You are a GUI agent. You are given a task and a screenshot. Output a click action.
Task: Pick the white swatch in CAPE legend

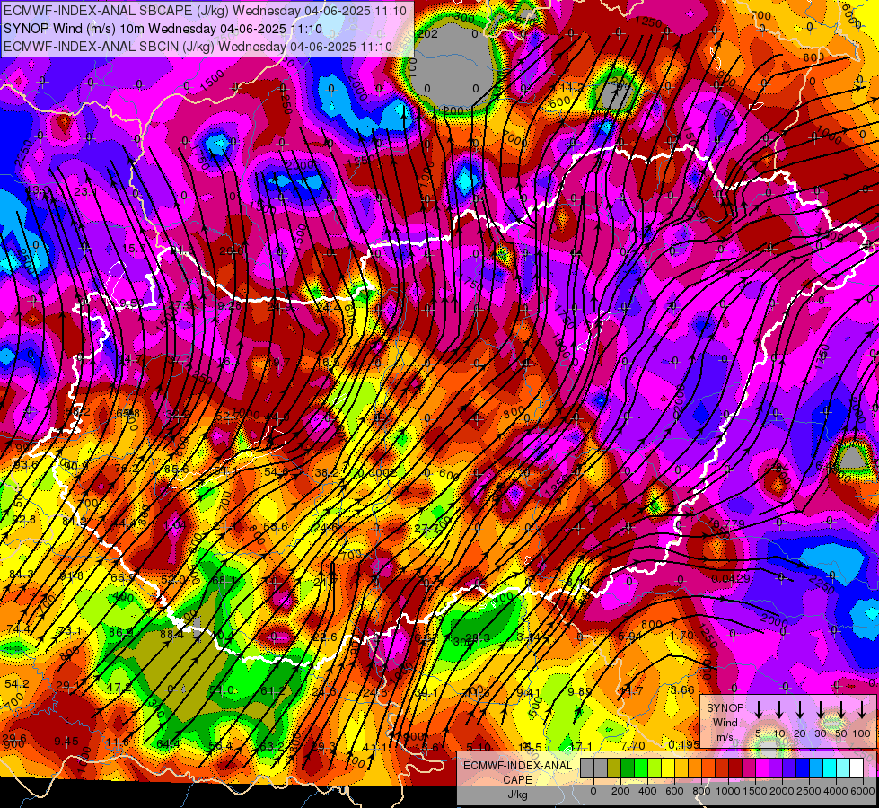click(x=857, y=768)
